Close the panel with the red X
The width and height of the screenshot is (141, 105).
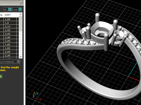tap(21, 3)
